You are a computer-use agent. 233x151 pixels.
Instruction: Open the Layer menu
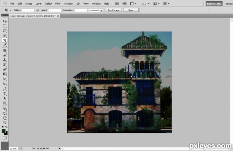38,3
